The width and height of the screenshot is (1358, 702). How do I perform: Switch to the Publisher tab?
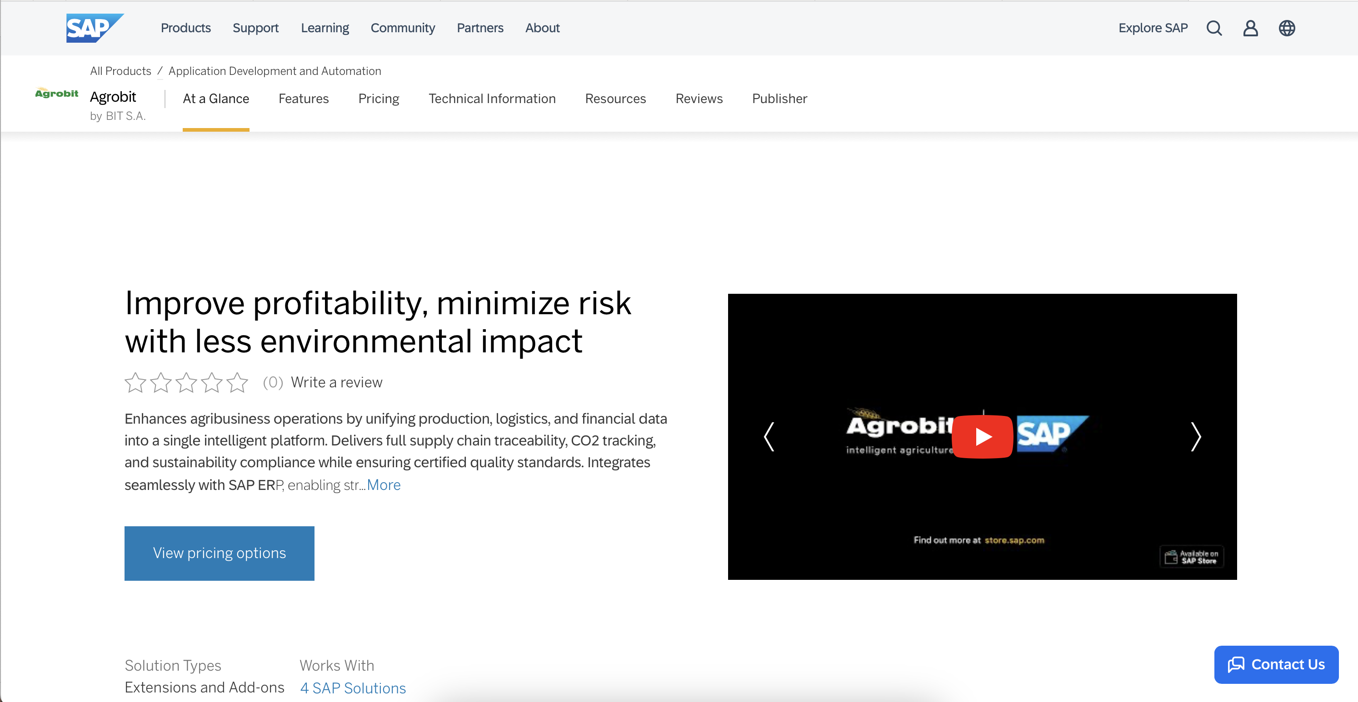point(780,99)
